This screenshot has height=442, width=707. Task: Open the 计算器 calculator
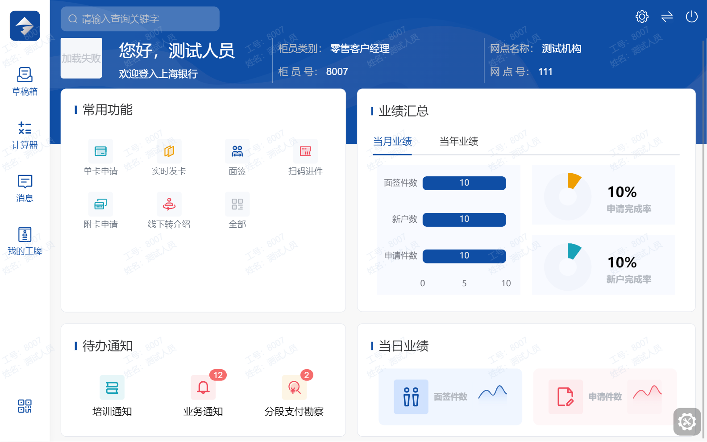coord(25,135)
